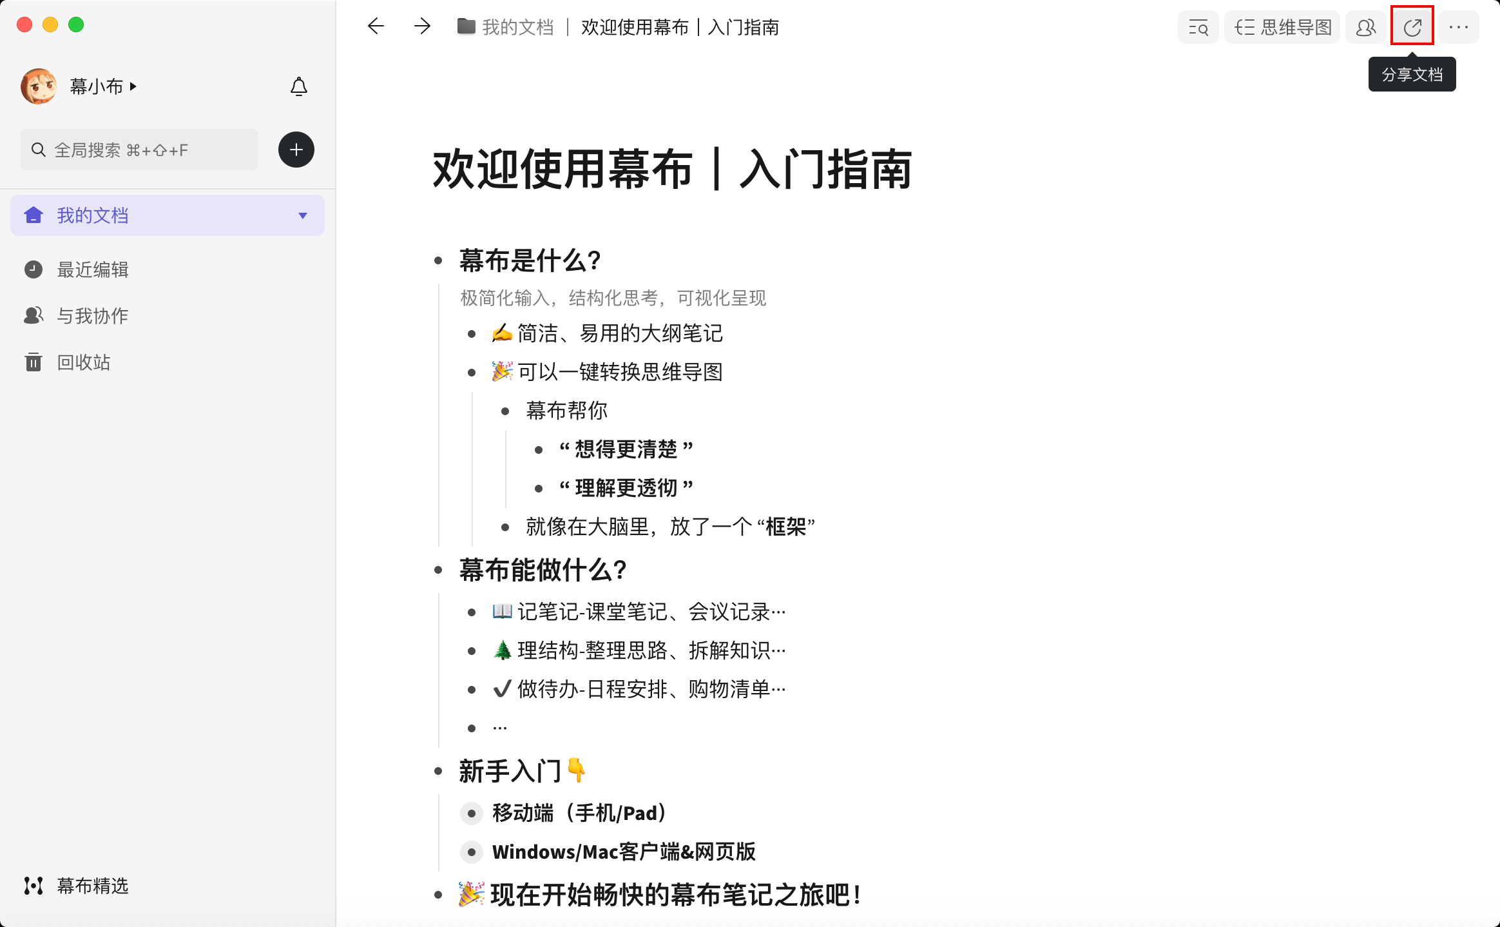1500x927 pixels.
Task: Select 我的文档 in the sidebar
Action: click(x=168, y=215)
